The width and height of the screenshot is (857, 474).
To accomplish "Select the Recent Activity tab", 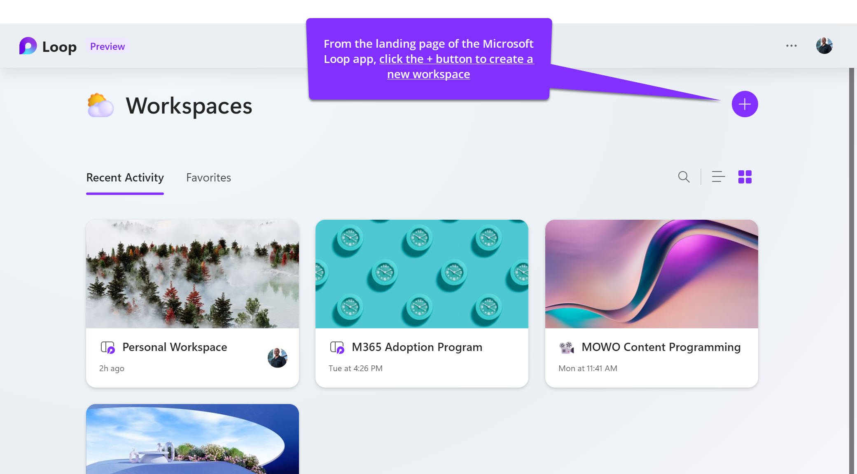I will click(124, 177).
